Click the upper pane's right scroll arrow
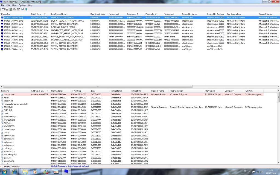This screenshot has height=175, width=280. (279, 86)
